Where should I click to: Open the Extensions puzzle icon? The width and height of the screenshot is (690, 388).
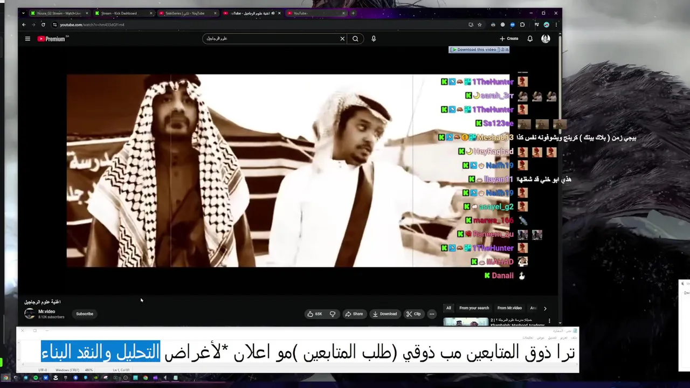pos(522,25)
